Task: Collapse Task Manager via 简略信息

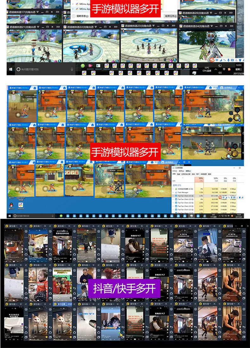Action: click(x=81, y=16)
